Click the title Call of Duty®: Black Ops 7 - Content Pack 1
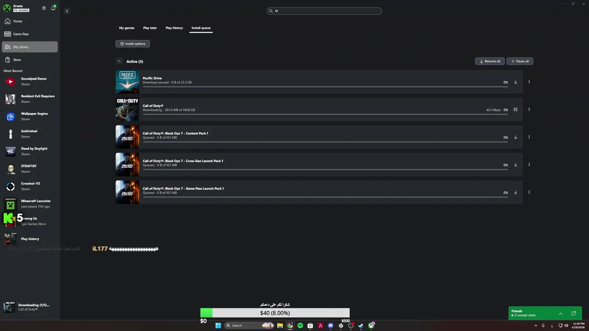 [175, 133]
